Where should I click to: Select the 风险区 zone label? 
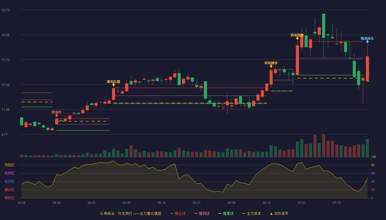(9, 165)
